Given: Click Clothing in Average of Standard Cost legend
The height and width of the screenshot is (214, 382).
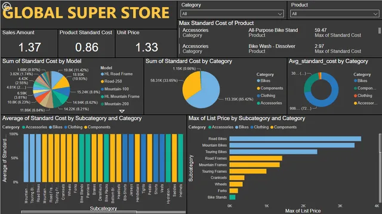Looking at the screenshot, I should (73, 127).
